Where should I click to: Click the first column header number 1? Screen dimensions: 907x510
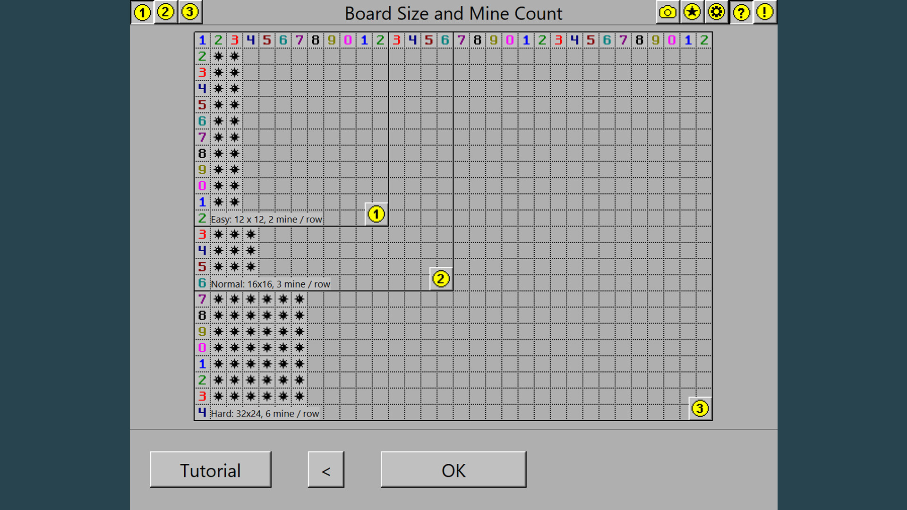click(202, 40)
